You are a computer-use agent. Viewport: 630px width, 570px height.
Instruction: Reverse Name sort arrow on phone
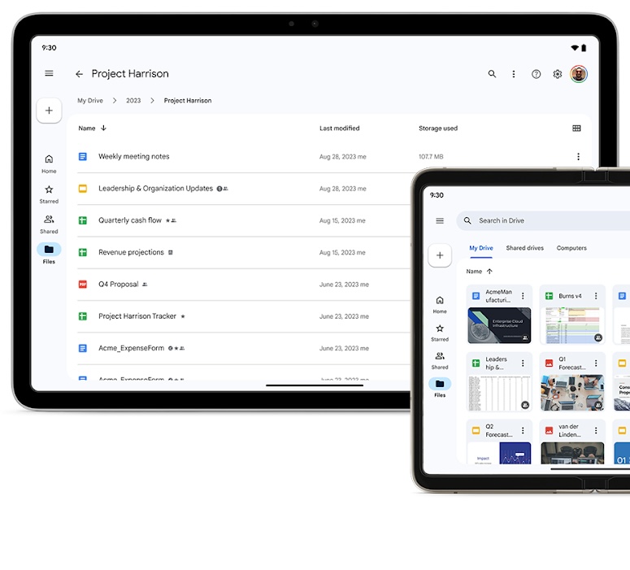(x=489, y=272)
